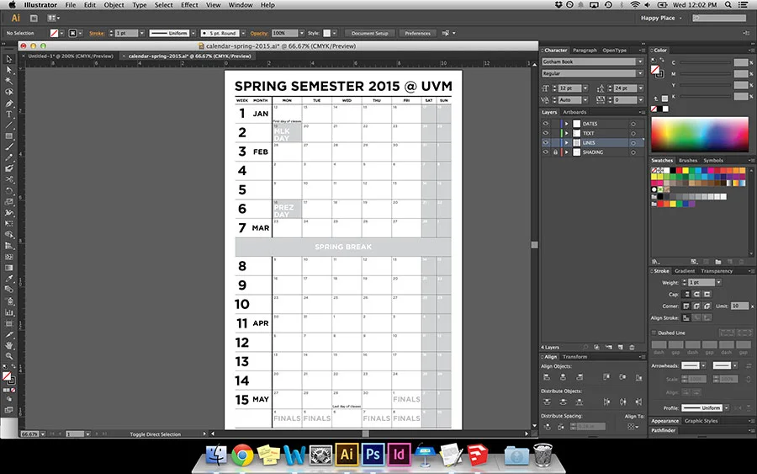Select the Eyedropper tool

click(x=8, y=279)
